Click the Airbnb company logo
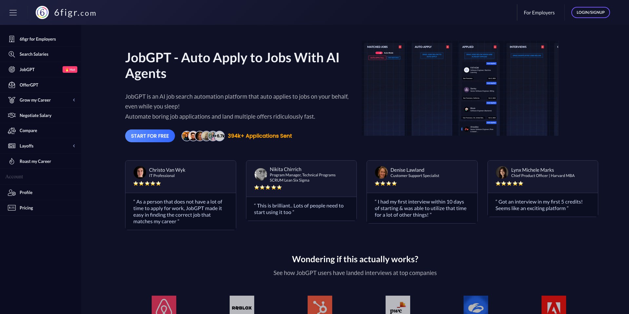 click(x=164, y=305)
